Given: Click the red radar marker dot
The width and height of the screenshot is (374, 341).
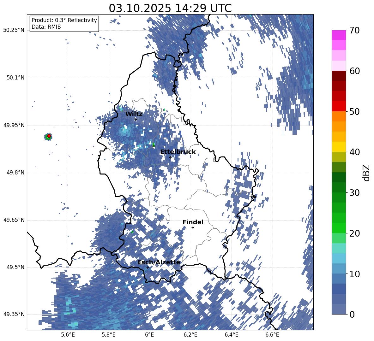Looking at the screenshot, I should pos(49,136).
